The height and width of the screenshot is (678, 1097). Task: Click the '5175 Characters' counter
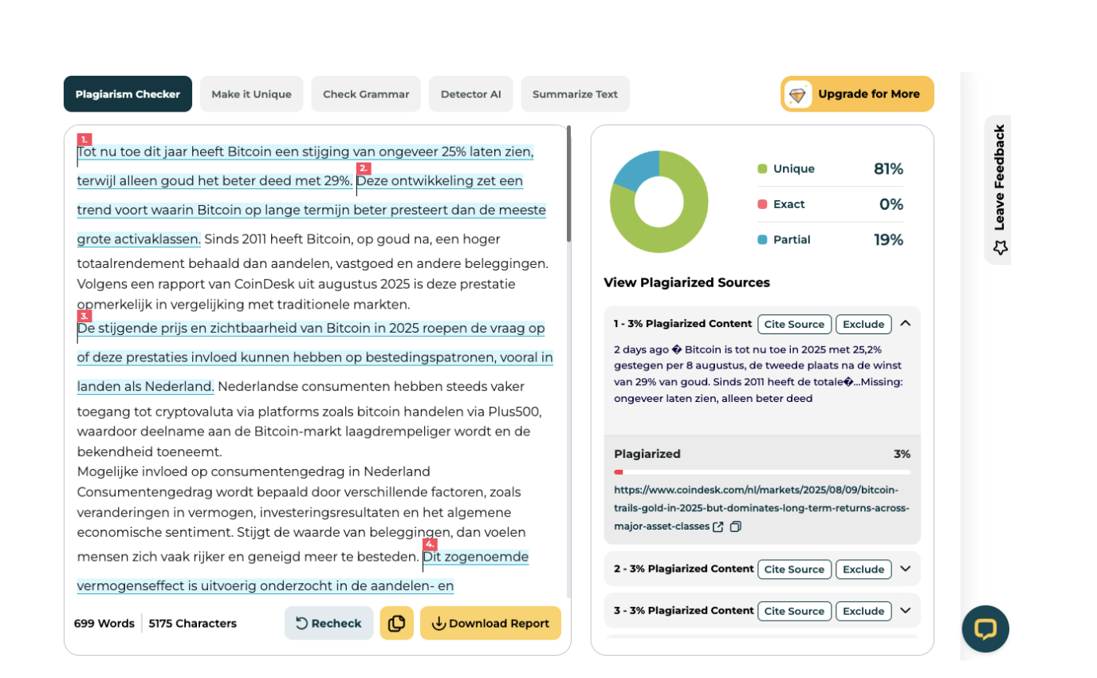pyautogui.click(x=193, y=624)
